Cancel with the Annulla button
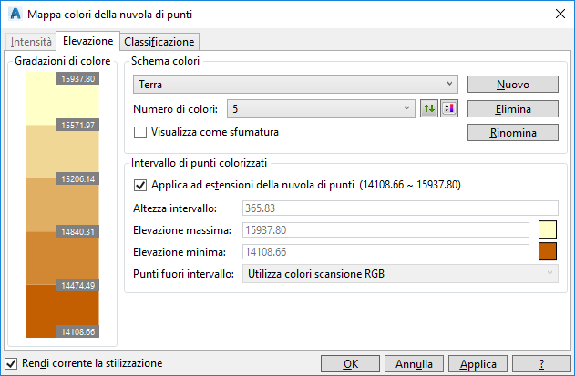This screenshot has width=575, height=376. tap(414, 363)
